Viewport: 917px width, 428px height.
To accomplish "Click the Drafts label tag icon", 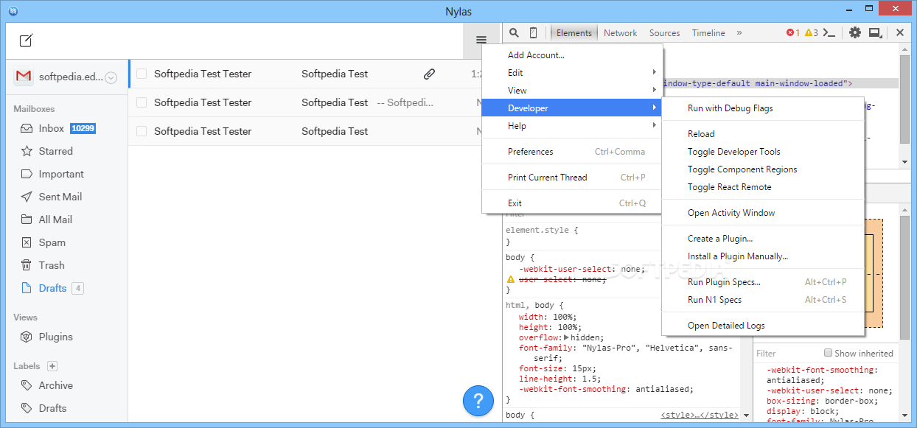I will pos(27,408).
